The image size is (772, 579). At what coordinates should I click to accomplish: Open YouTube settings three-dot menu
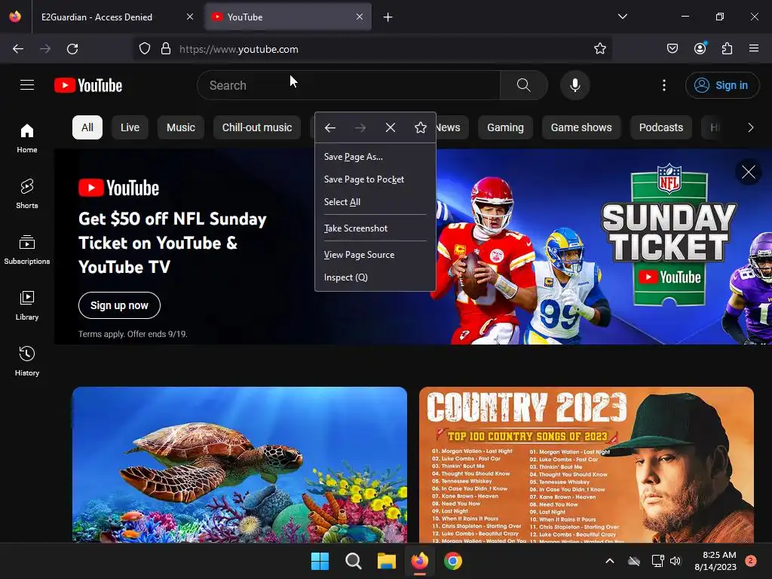point(663,85)
